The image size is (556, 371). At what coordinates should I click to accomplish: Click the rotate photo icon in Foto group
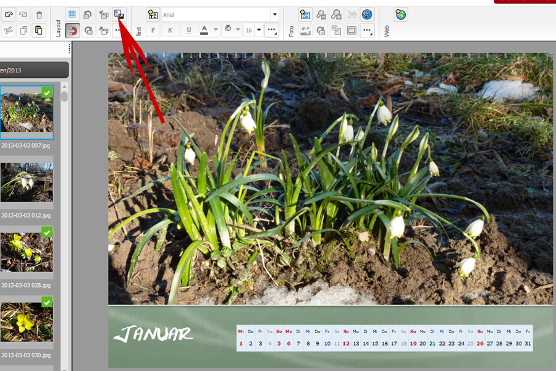[x=321, y=30]
